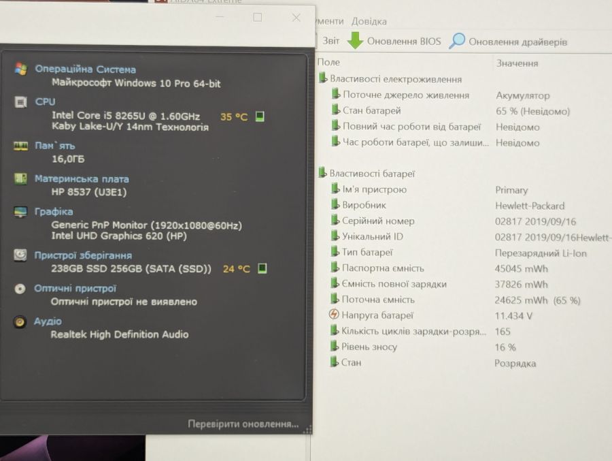Click the Поле column header
Screen dimensions: 612x461
[x=328, y=62]
